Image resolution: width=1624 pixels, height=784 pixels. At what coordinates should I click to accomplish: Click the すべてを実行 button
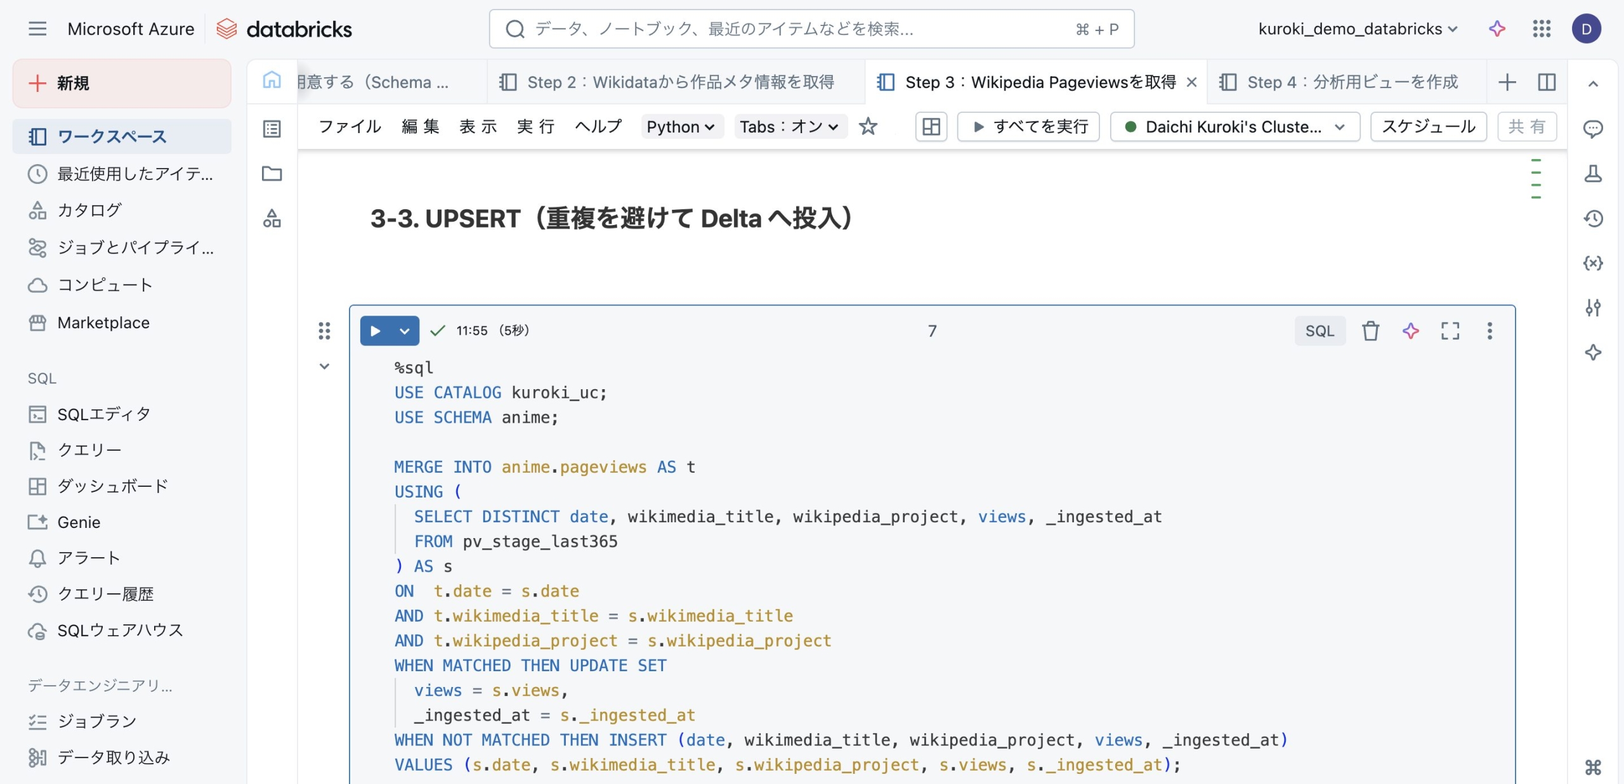coord(1029,127)
